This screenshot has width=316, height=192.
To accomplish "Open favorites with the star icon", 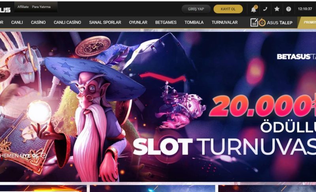I will (277, 9).
